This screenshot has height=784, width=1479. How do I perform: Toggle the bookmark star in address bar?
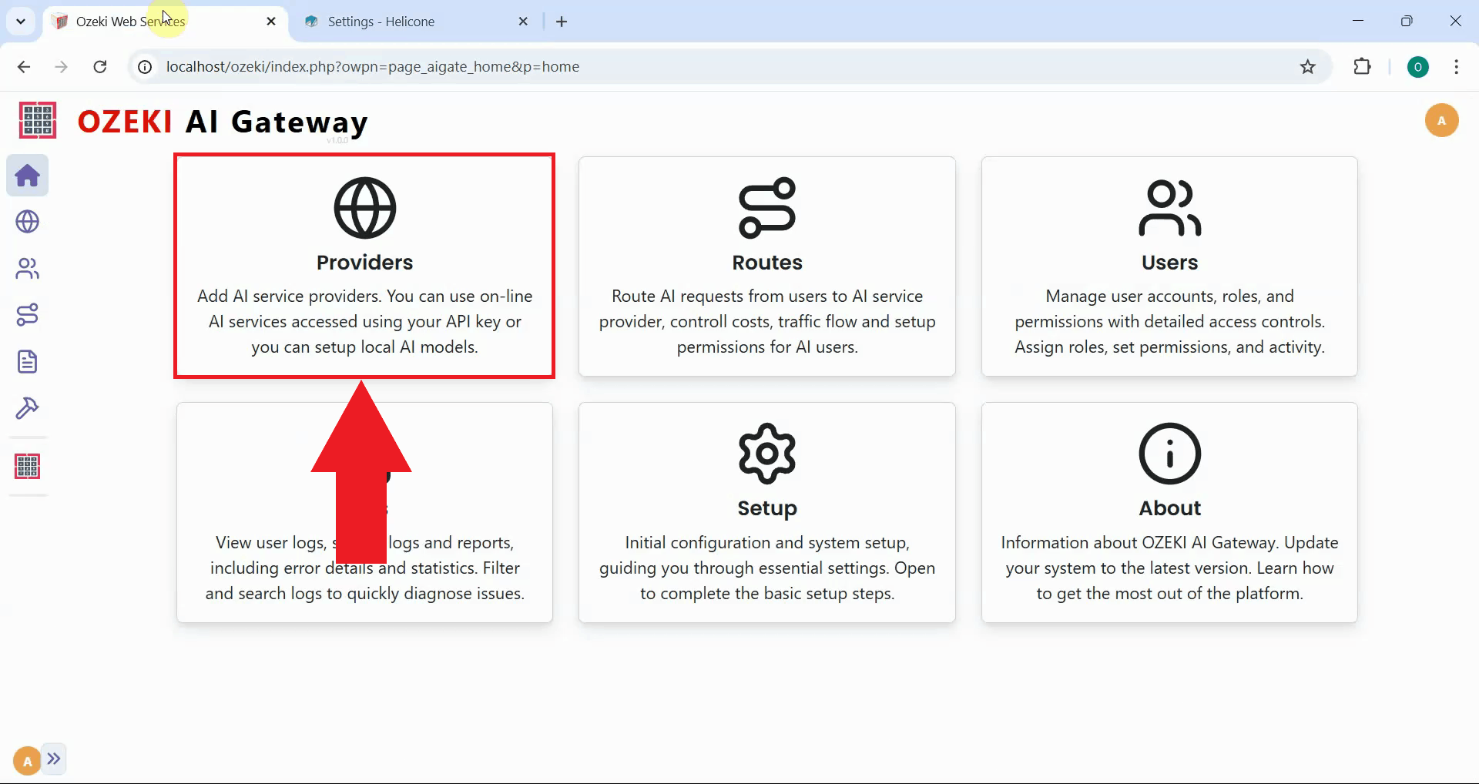pyautogui.click(x=1307, y=67)
